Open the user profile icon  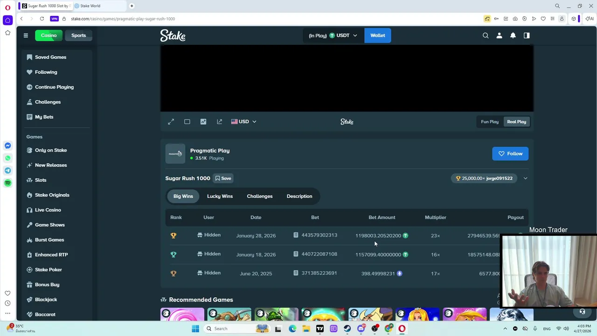499,35
